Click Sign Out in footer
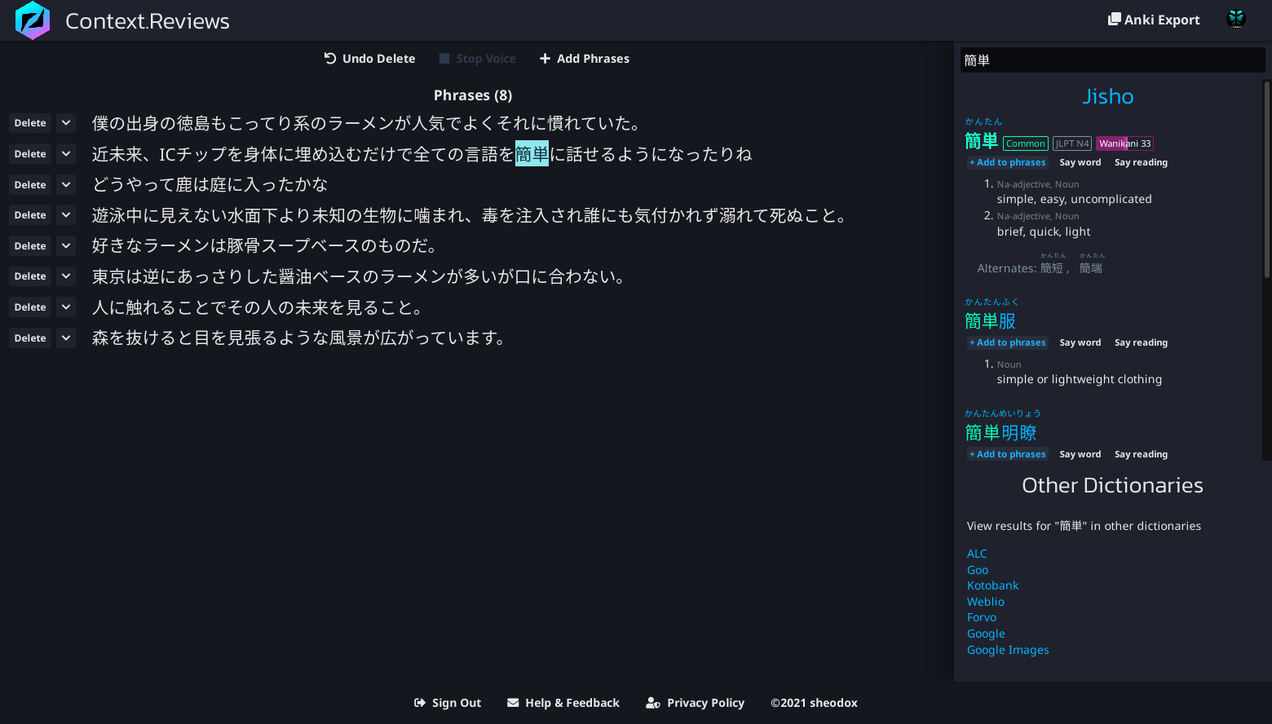This screenshot has width=1272, height=724. [x=448, y=703]
